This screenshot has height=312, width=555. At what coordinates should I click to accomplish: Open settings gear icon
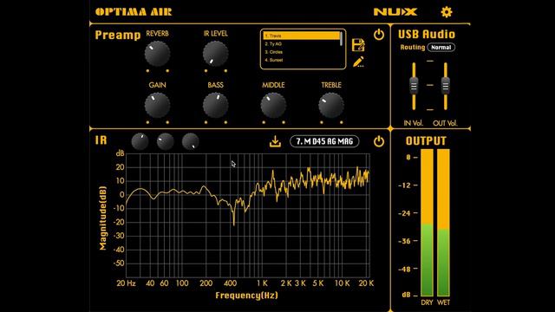[x=447, y=12]
